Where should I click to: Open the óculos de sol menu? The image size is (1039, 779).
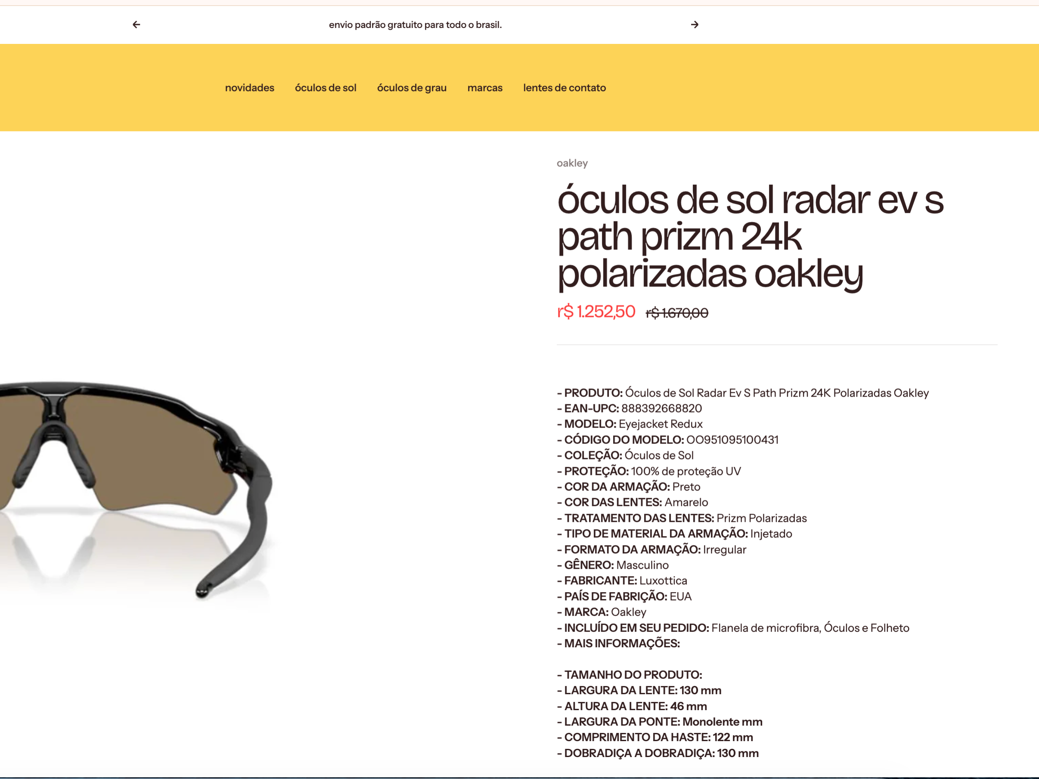[x=326, y=88]
